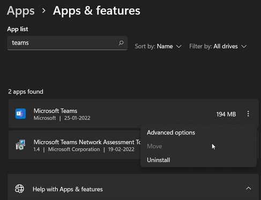
Task: Open the Sort by Name dropdown
Action: coord(158,47)
